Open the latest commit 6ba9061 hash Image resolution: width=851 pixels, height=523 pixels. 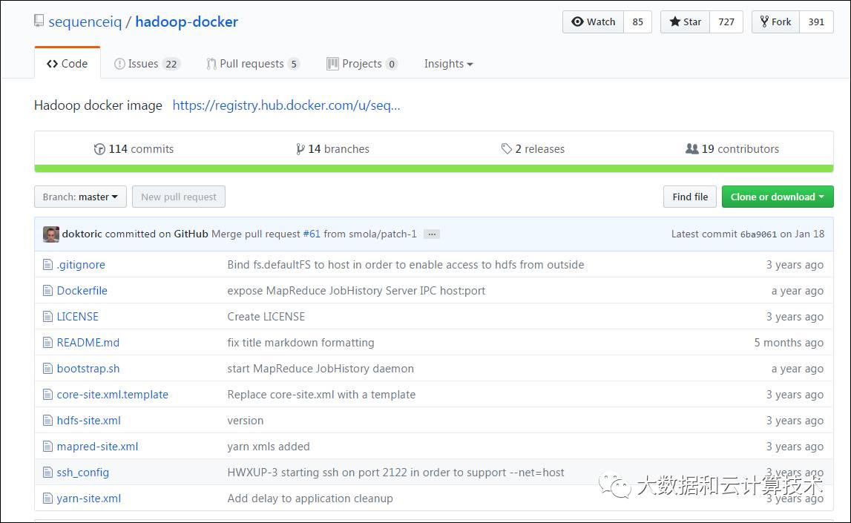point(759,234)
